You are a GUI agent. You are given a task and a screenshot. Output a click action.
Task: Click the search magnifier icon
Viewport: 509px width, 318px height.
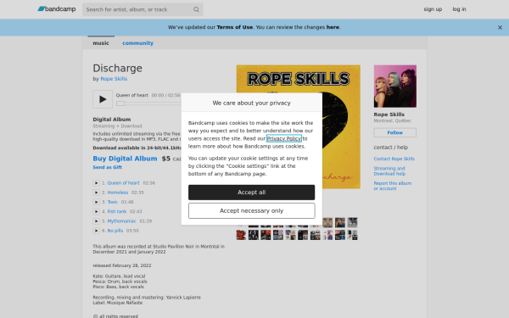(196, 9)
